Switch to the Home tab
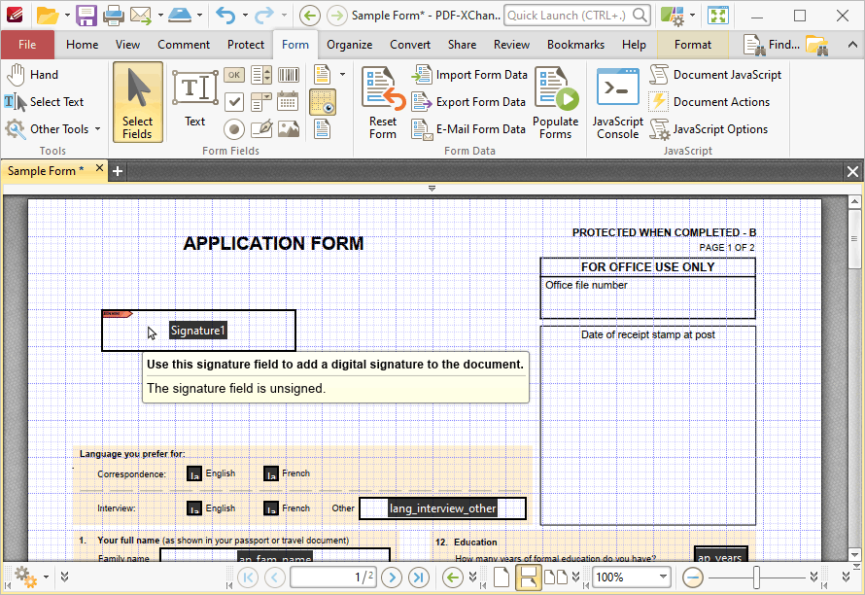The height and width of the screenshot is (595, 865). click(83, 45)
